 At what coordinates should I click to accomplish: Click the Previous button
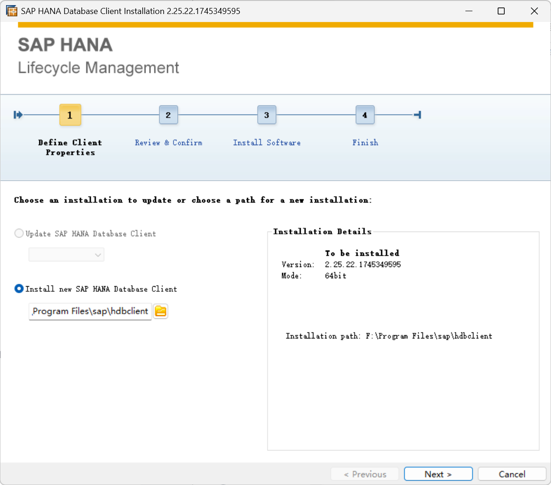365,474
